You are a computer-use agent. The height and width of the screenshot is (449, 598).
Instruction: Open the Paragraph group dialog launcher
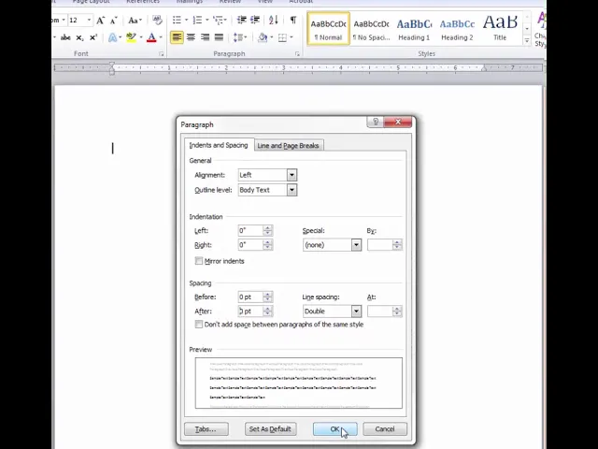pyautogui.click(x=297, y=54)
